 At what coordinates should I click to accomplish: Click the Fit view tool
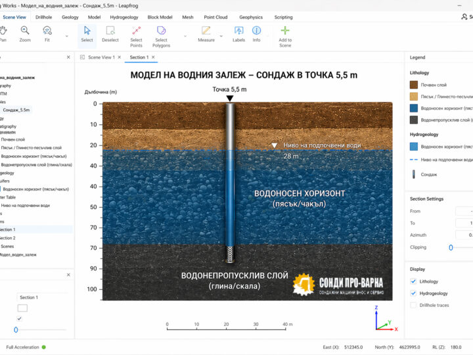47,34
